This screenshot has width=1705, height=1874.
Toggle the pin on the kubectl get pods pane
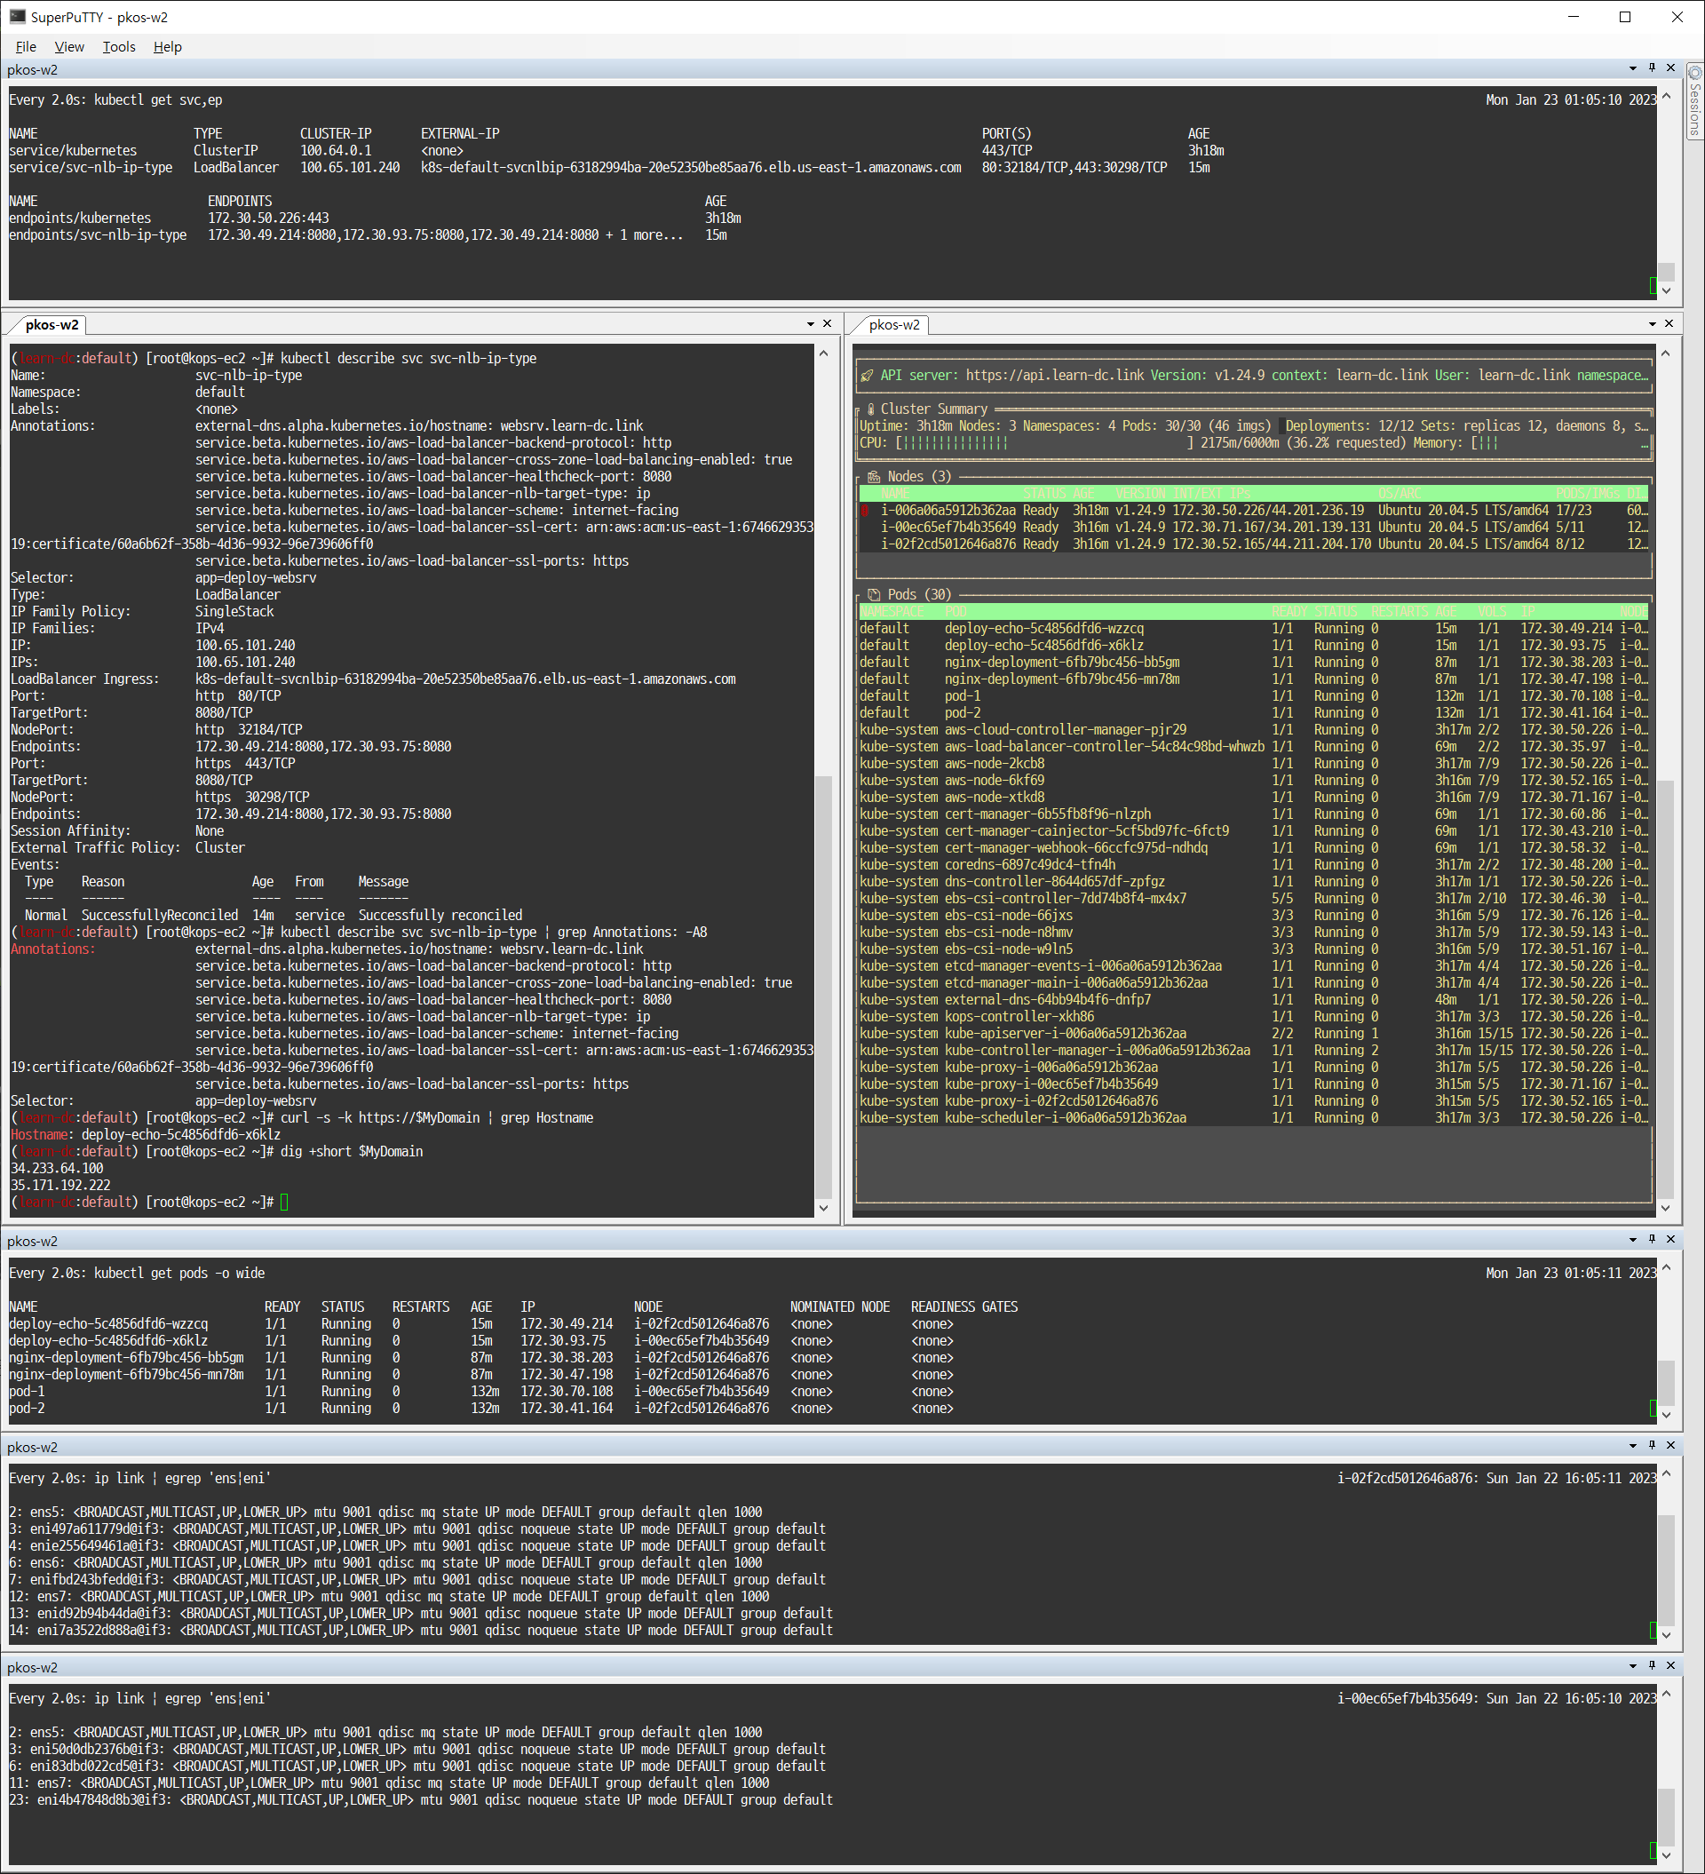pos(1651,1239)
